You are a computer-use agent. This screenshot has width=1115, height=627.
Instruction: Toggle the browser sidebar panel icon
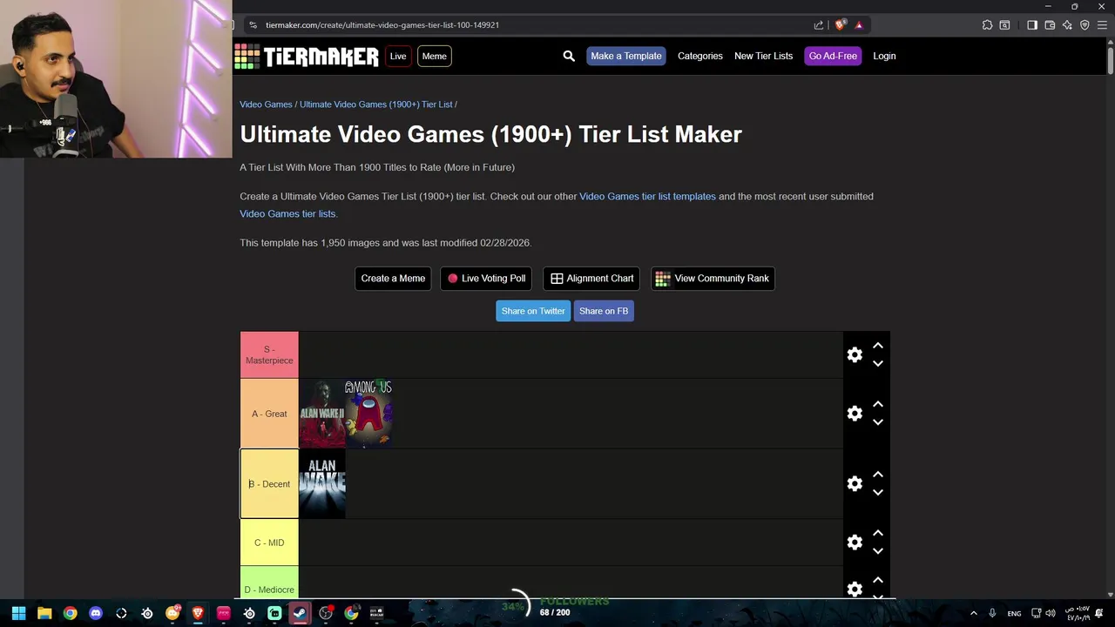point(1032,25)
